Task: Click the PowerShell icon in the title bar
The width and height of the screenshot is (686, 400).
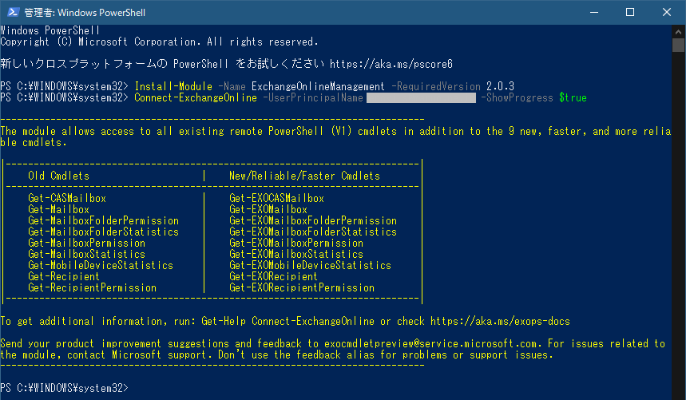Action: point(13,12)
